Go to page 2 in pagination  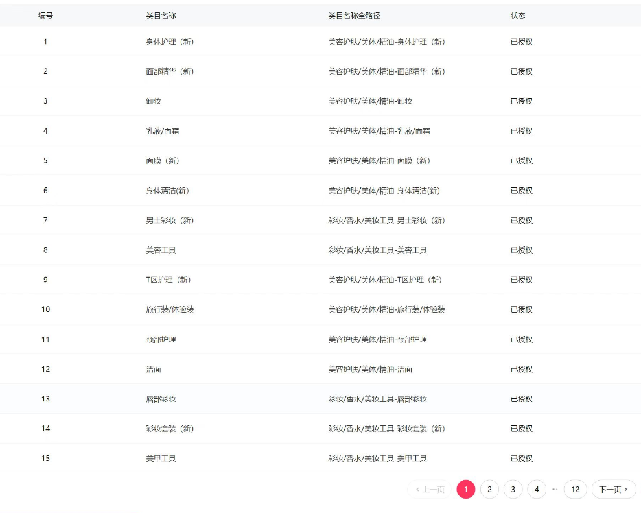click(x=489, y=490)
